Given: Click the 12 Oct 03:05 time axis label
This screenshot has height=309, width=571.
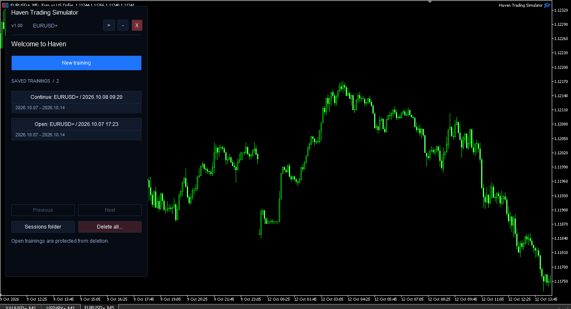Looking at the screenshot, I should coord(333,299).
